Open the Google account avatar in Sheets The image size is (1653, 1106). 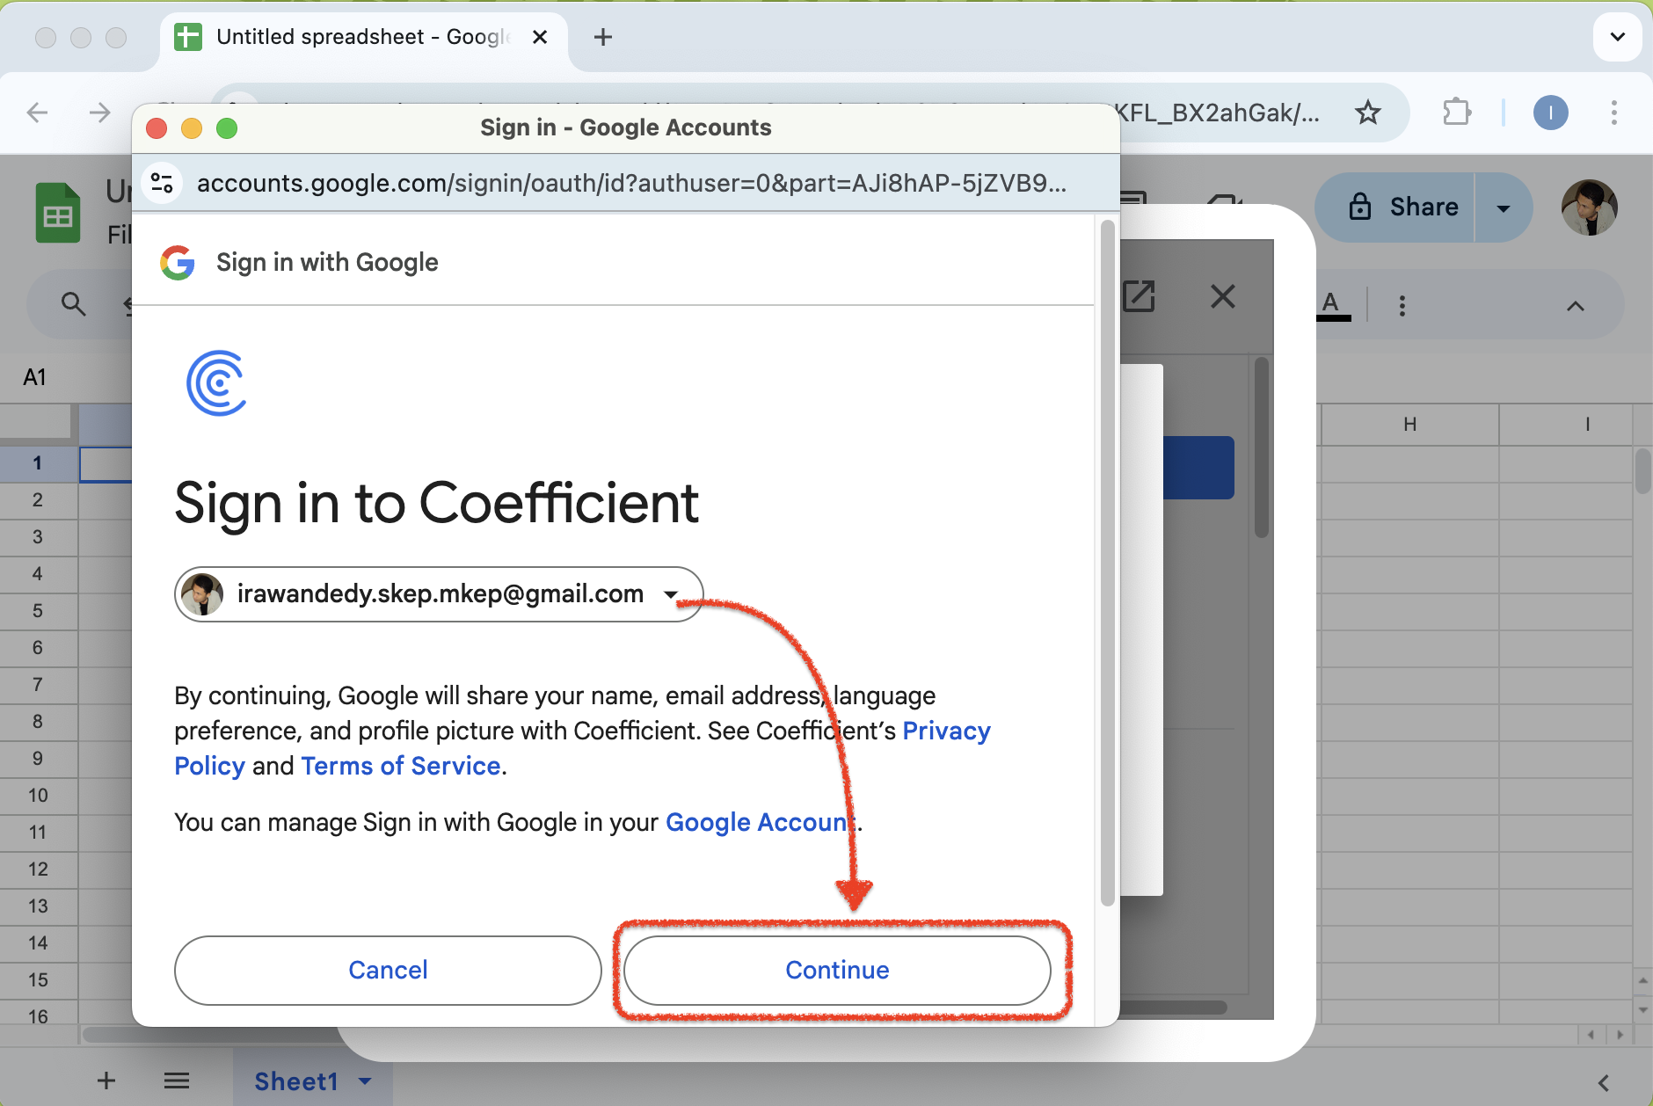click(x=1589, y=207)
